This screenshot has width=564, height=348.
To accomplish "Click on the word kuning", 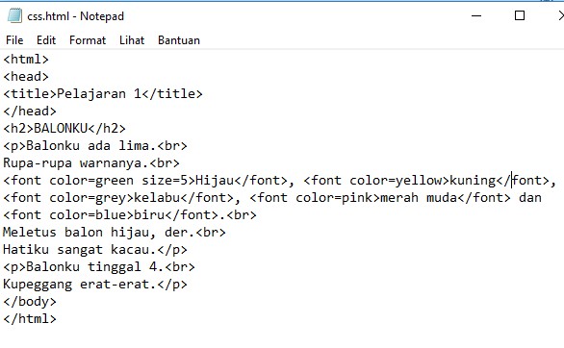I will pos(473,181).
